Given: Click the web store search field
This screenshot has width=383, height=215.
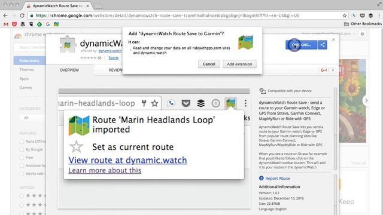Looking at the screenshot, I should point(30,47).
